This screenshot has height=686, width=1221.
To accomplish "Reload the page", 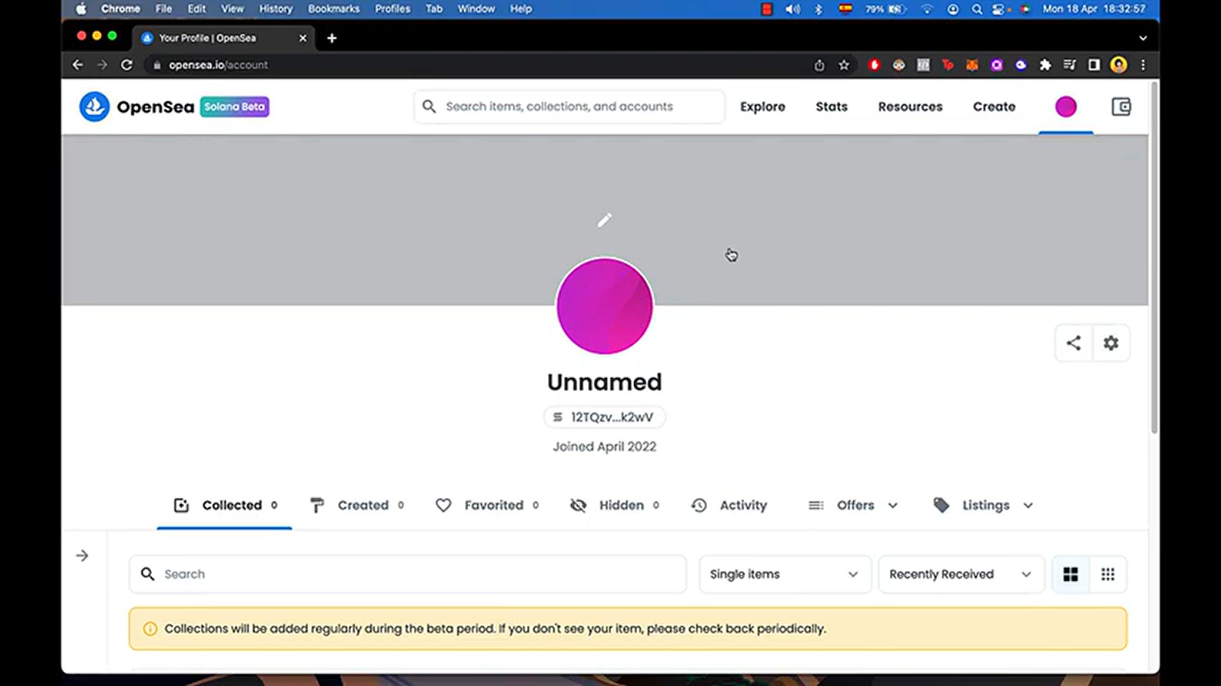I will click(x=127, y=65).
